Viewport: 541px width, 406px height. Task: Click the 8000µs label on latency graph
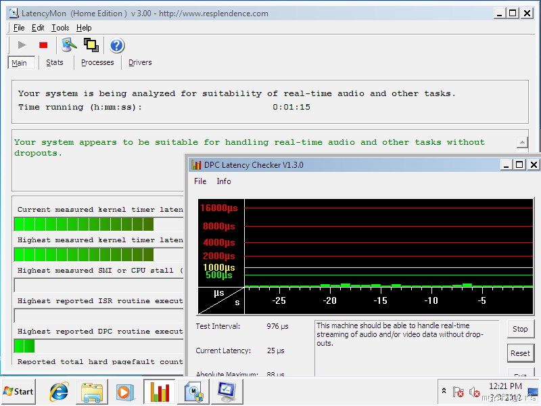pos(218,227)
